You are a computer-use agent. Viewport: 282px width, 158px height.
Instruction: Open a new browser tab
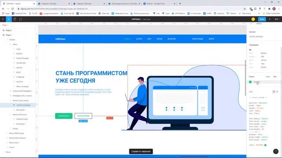[180, 4]
